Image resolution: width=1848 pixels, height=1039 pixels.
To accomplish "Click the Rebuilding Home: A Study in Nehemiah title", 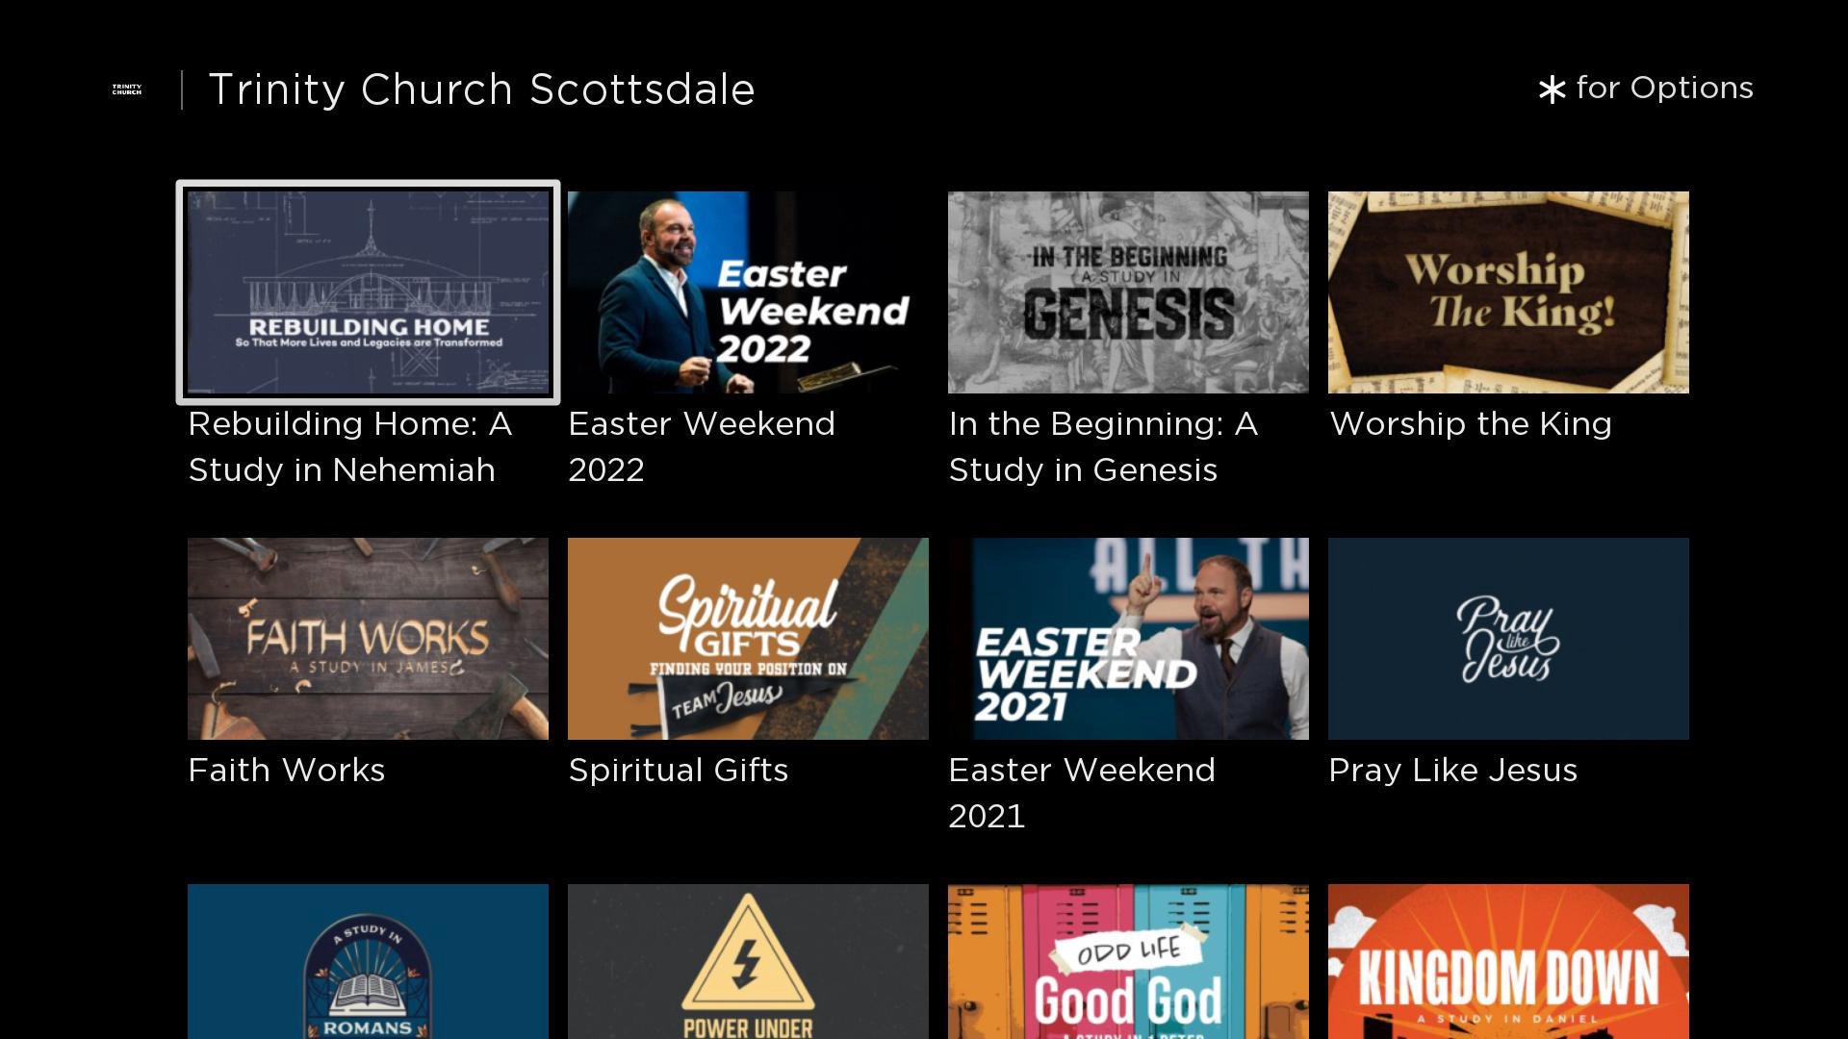I will 349,446.
